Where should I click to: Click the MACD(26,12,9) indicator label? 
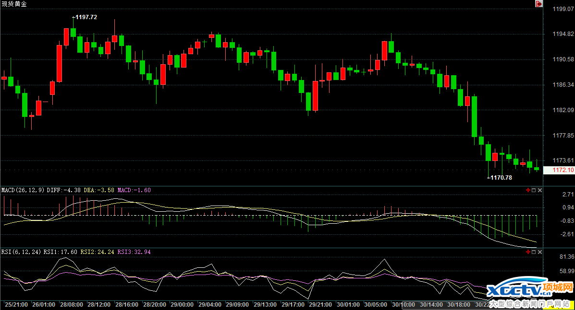(x=23, y=190)
